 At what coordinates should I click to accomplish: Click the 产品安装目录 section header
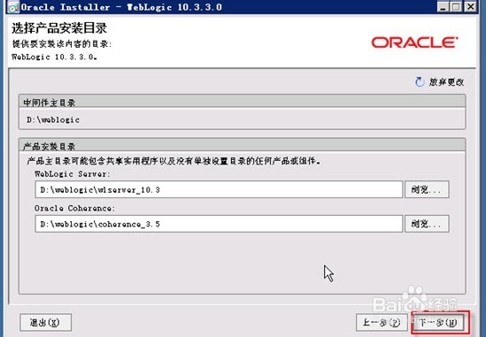242,146
